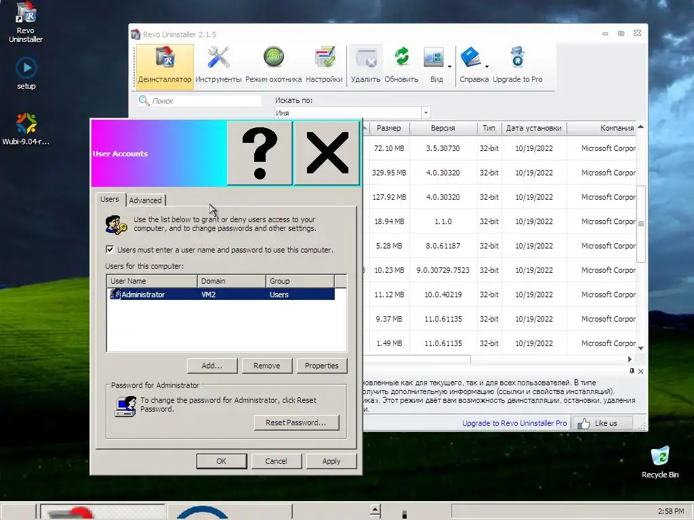Sort by the Версия column header

(443, 128)
